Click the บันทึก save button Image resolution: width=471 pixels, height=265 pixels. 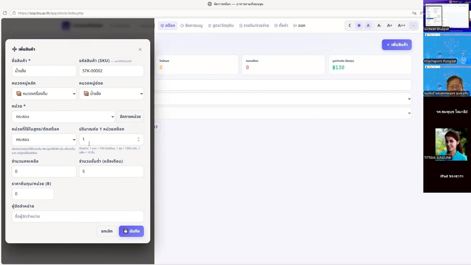click(x=131, y=231)
